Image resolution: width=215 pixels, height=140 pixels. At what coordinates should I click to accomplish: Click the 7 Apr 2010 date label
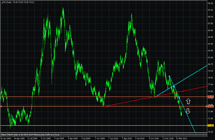[127, 138]
